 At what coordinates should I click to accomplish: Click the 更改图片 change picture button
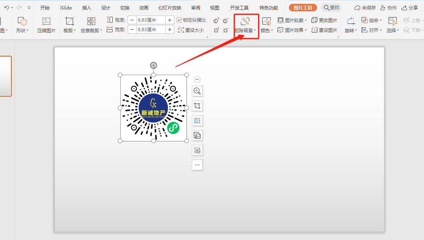[324, 20]
